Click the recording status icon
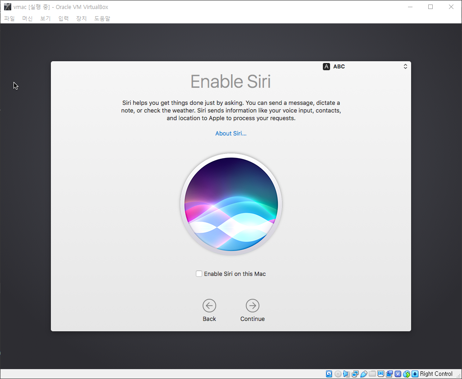 point(389,374)
